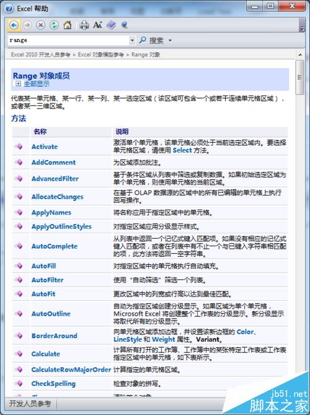310x415 pixels.
Task: Open the 搜索 scope dropdown arrow
Action: click(x=170, y=40)
